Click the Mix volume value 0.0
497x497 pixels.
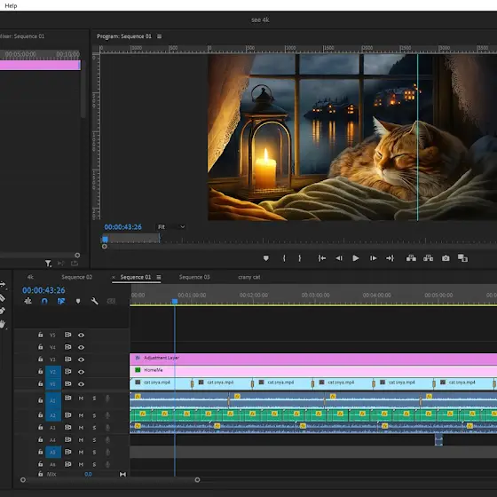pyautogui.click(x=88, y=475)
